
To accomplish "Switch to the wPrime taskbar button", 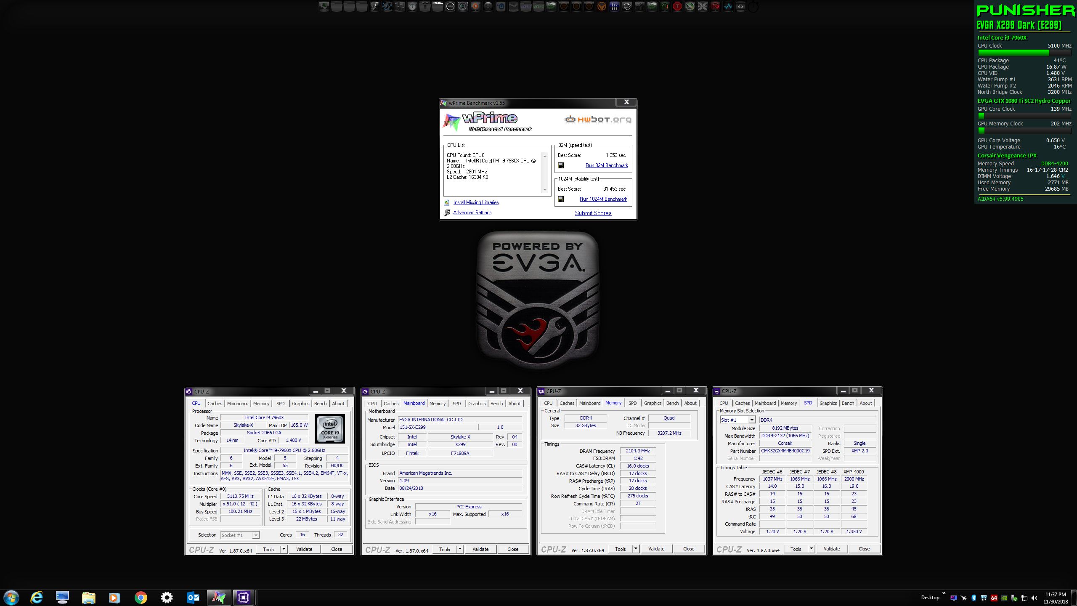I will coord(219,598).
